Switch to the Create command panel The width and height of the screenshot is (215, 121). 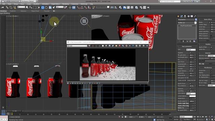(178, 16)
